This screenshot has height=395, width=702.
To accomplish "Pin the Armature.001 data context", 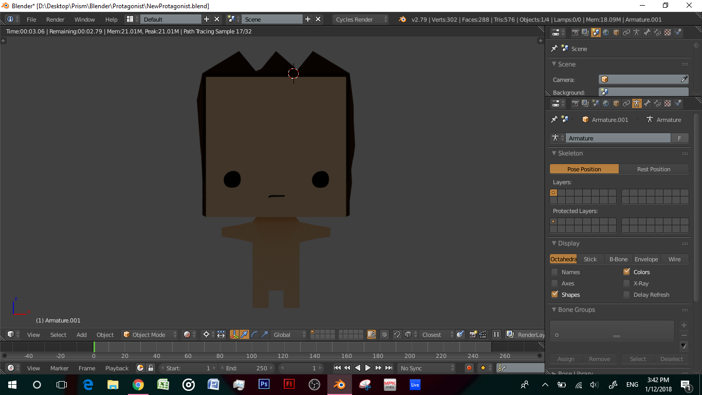I will point(554,119).
